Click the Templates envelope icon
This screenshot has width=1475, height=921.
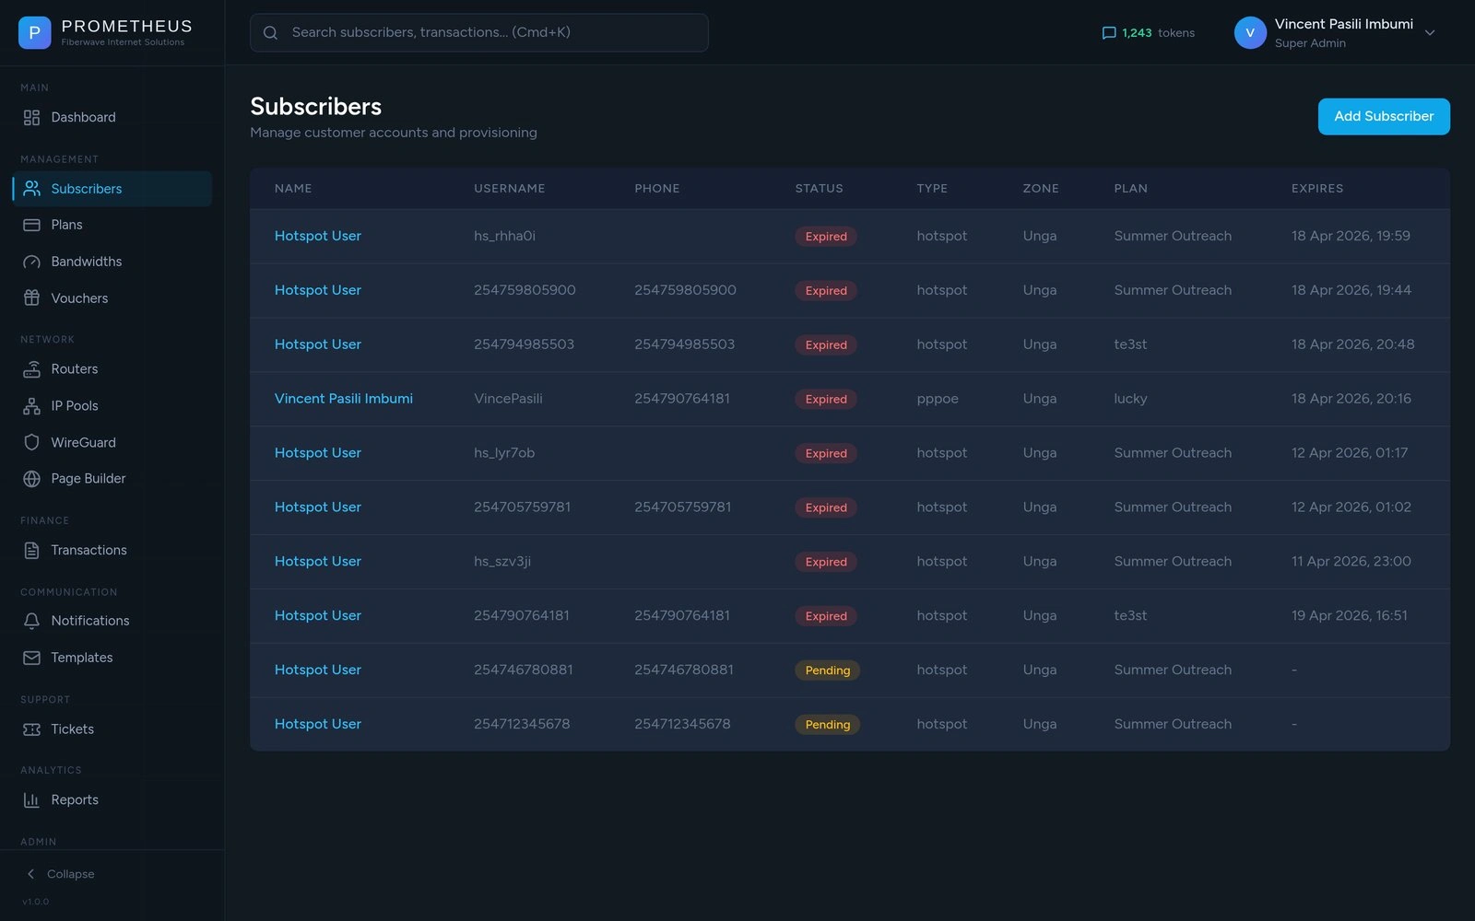(31, 658)
